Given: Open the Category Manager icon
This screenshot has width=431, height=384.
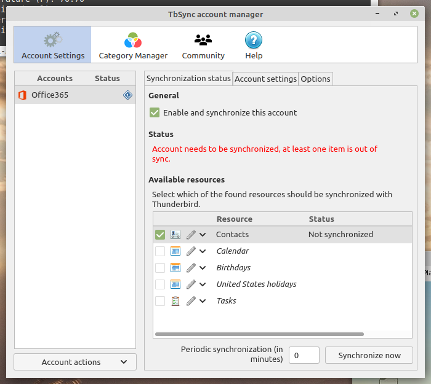Looking at the screenshot, I should click(133, 41).
